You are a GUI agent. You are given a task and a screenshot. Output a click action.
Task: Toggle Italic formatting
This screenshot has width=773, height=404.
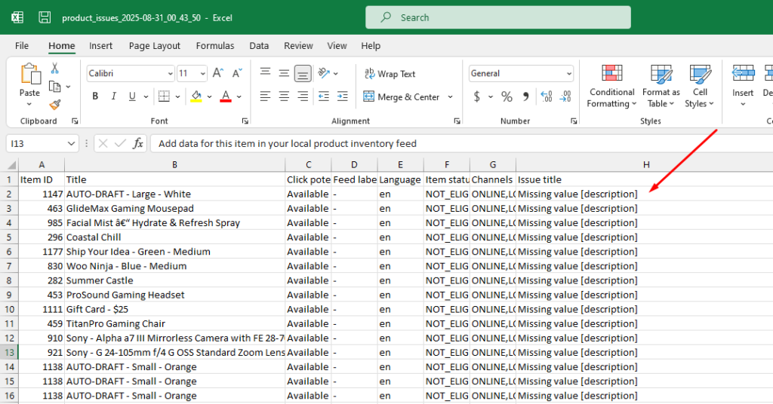coord(113,96)
